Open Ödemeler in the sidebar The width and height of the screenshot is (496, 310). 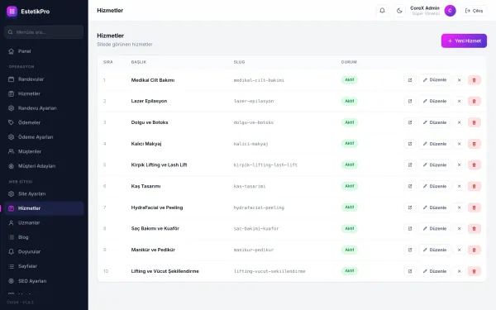[x=44, y=122]
